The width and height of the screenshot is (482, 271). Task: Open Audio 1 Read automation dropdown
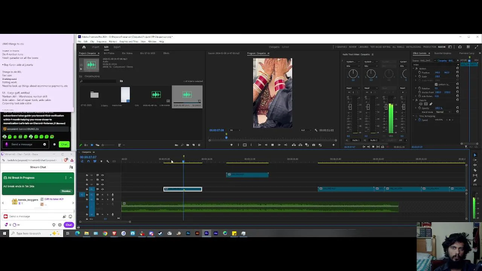coord(353,88)
